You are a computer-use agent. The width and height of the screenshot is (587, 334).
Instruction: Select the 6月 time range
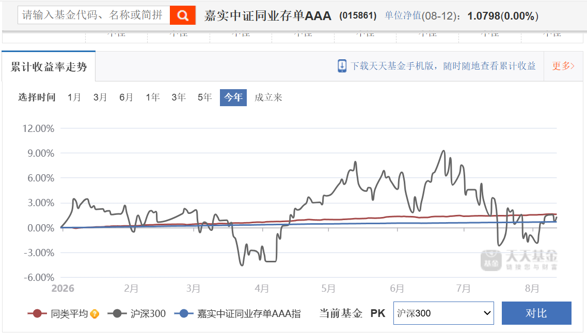126,97
